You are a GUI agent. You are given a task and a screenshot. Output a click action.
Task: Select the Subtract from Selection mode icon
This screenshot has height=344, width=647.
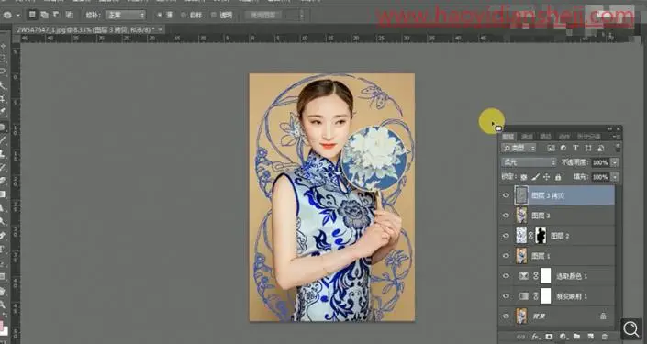[57, 15]
